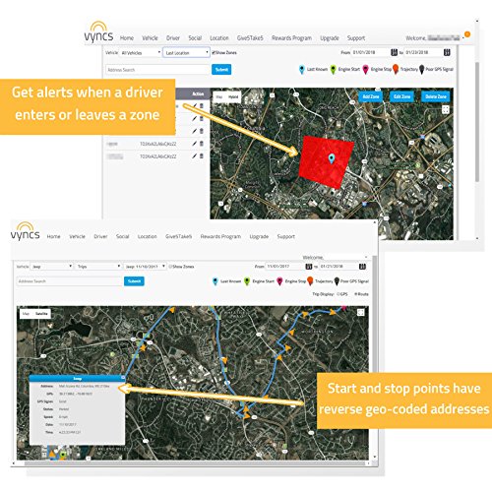The image size is (492, 492).
Task: Switch the zones window map to Hybrid view
Action: pyautogui.click(x=233, y=96)
